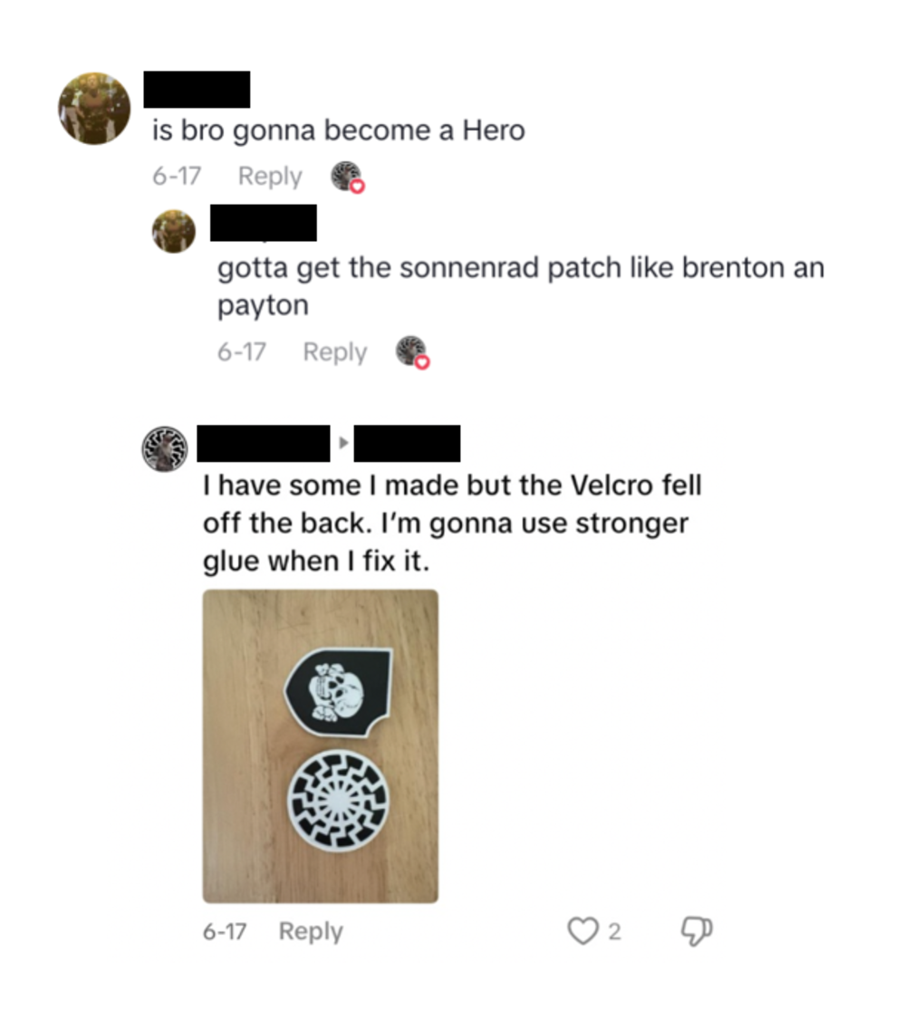Open the avatar of the Velcro comment author
The width and height of the screenshot is (924, 1019).
164,448
